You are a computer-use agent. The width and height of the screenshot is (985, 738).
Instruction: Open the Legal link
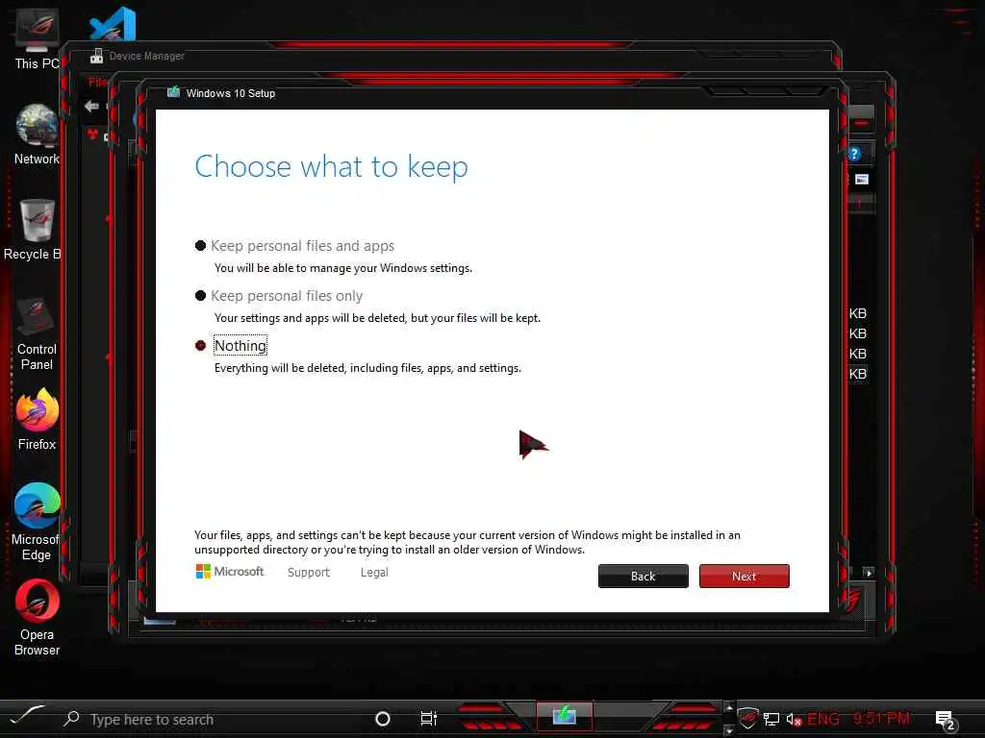(x=374, y=573)
